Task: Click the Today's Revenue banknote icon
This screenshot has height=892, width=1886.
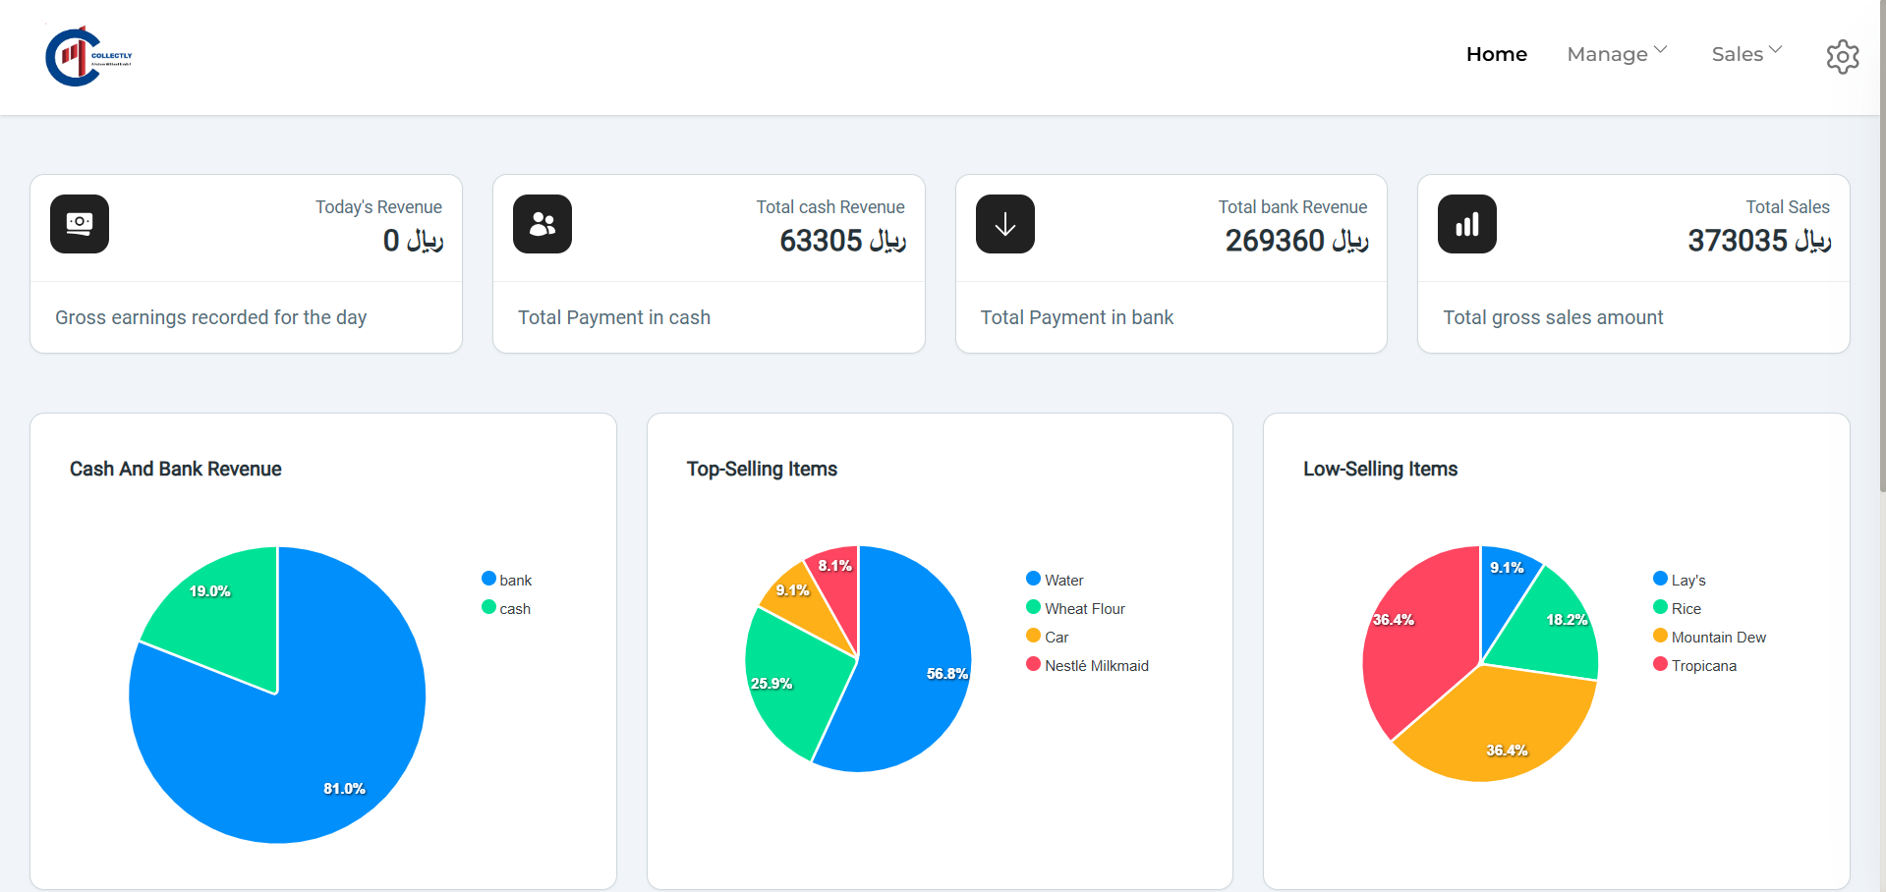Action: [x=80, y=224]
